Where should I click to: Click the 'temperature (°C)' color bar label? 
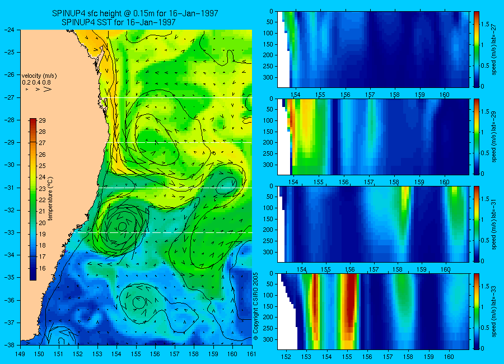(x=50, y=199)
